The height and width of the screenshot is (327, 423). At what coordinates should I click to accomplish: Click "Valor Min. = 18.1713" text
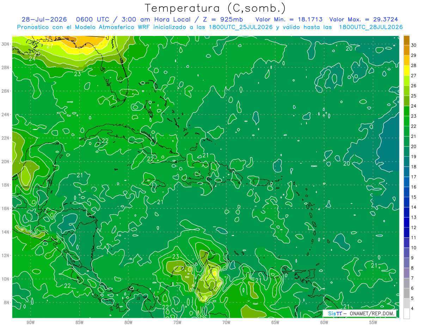tap(289, 19)
